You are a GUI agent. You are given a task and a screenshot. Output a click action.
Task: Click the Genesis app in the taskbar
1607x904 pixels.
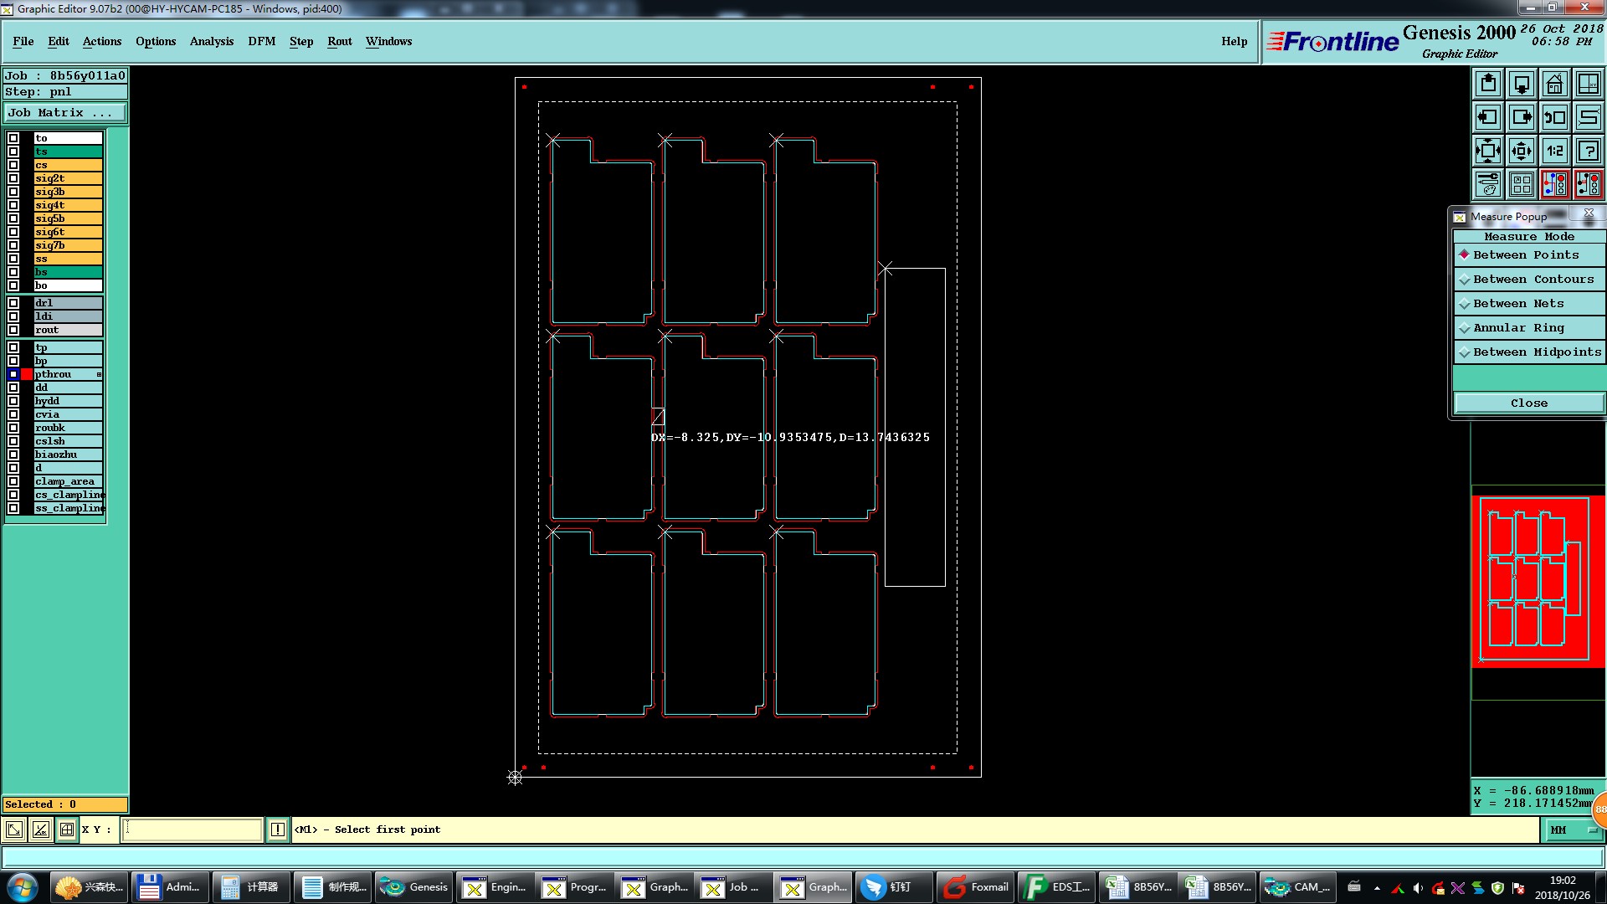(414, 887)
